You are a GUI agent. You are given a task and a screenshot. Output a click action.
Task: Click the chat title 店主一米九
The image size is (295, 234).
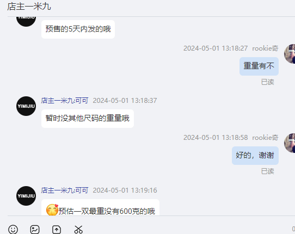point(29,7)
